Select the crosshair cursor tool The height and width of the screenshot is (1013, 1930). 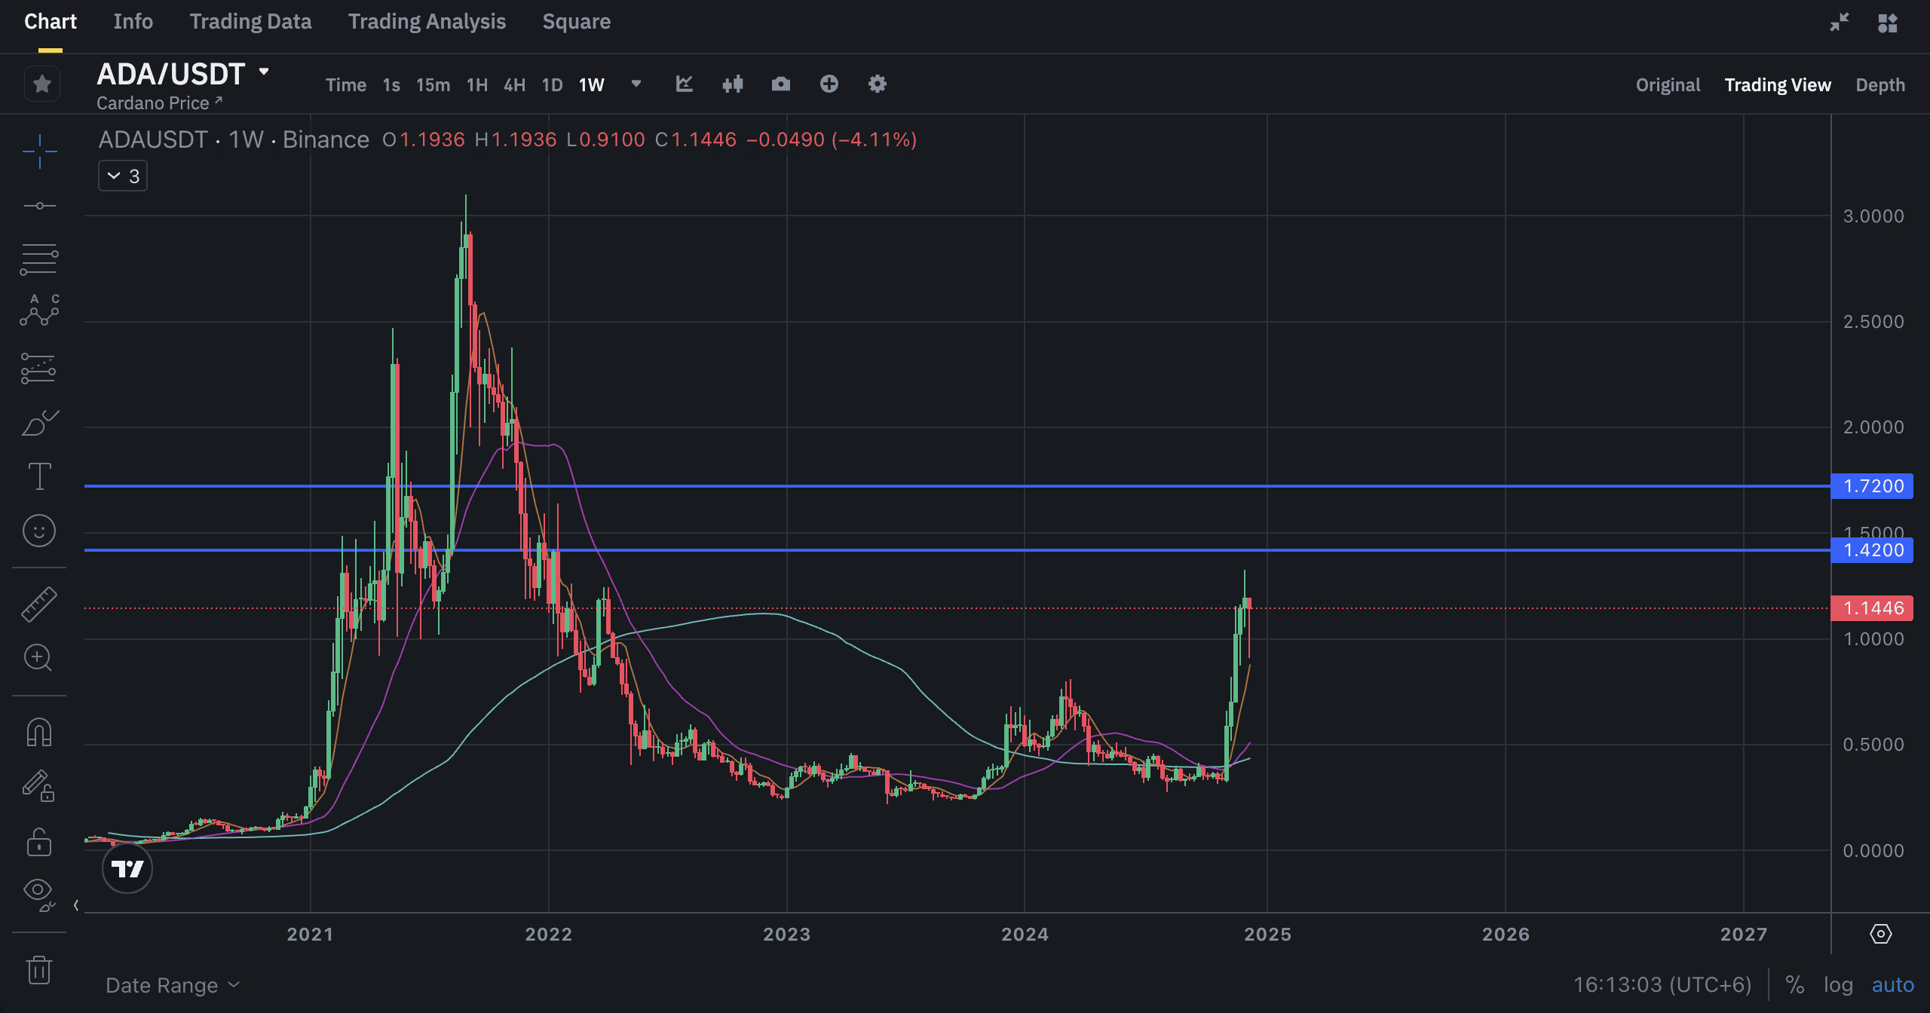pyautogui.click(x=39, y=151)
